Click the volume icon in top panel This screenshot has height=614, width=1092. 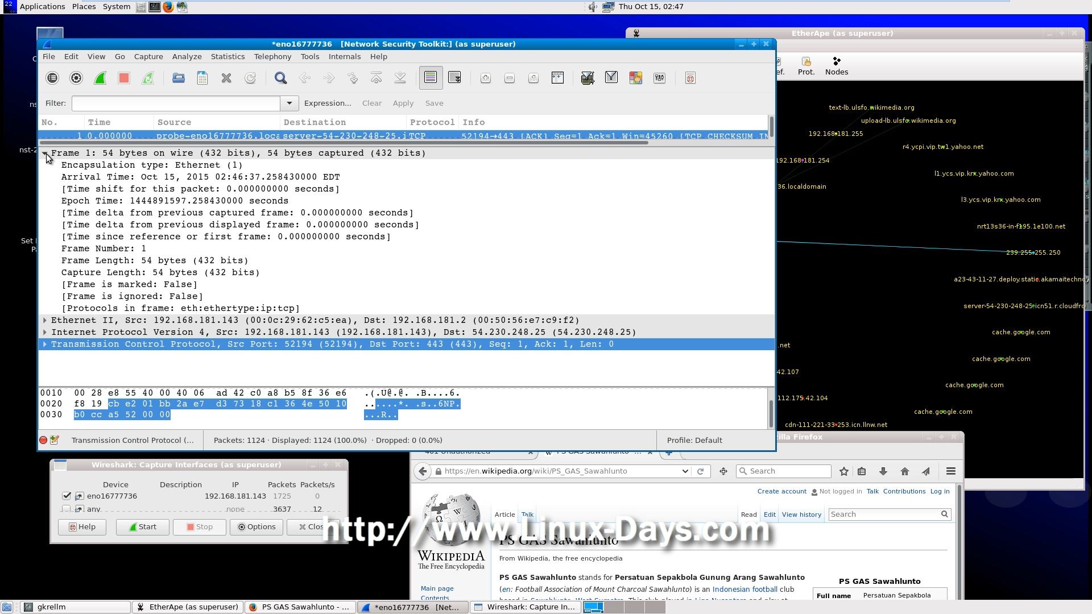pos(592,7)
